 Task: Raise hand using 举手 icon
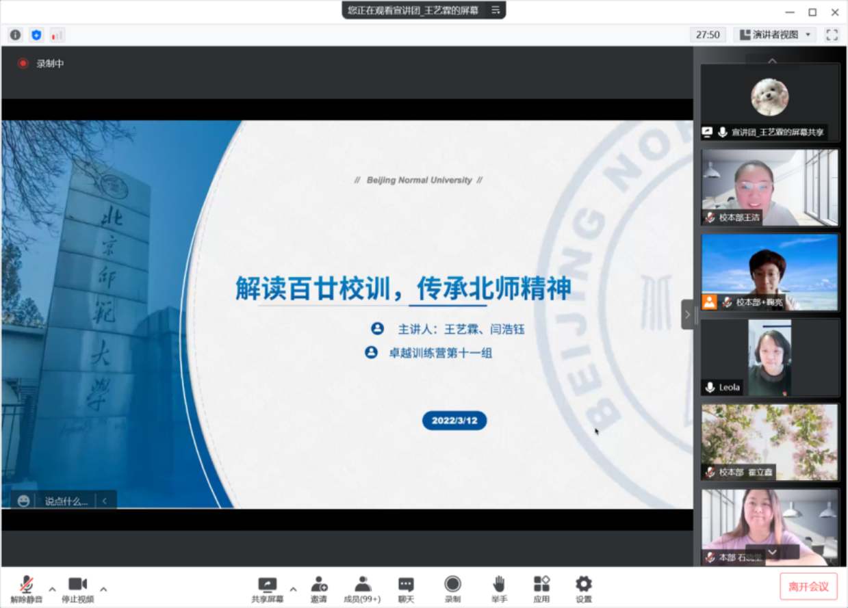coord(499,589)
